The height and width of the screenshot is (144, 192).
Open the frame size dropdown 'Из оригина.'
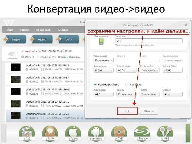point(103,60)
